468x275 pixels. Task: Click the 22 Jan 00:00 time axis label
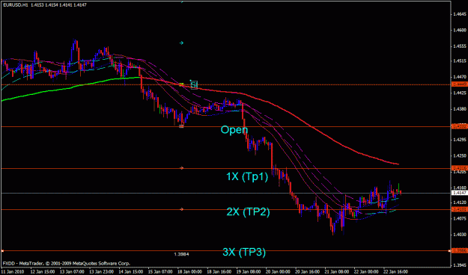366,272
